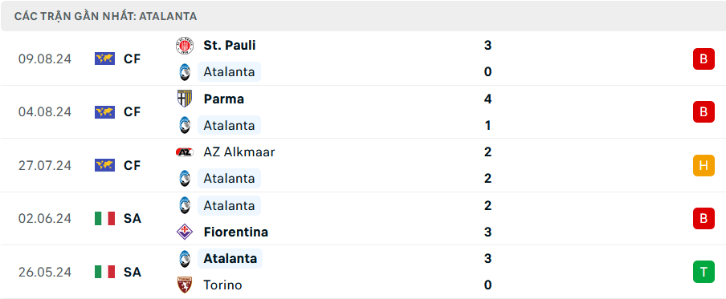Click the 'Các trận gần nhất: Atalanta' header
Screen dimensions: 726x299
coord(105,17)
